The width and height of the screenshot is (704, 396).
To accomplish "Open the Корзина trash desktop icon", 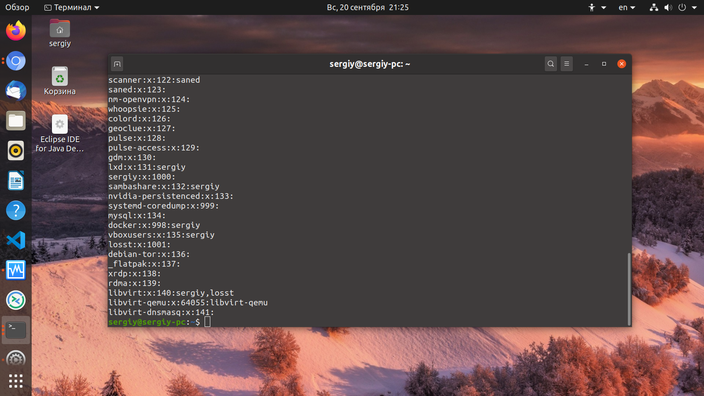I will pyautogui.click(x=60, y=81).
